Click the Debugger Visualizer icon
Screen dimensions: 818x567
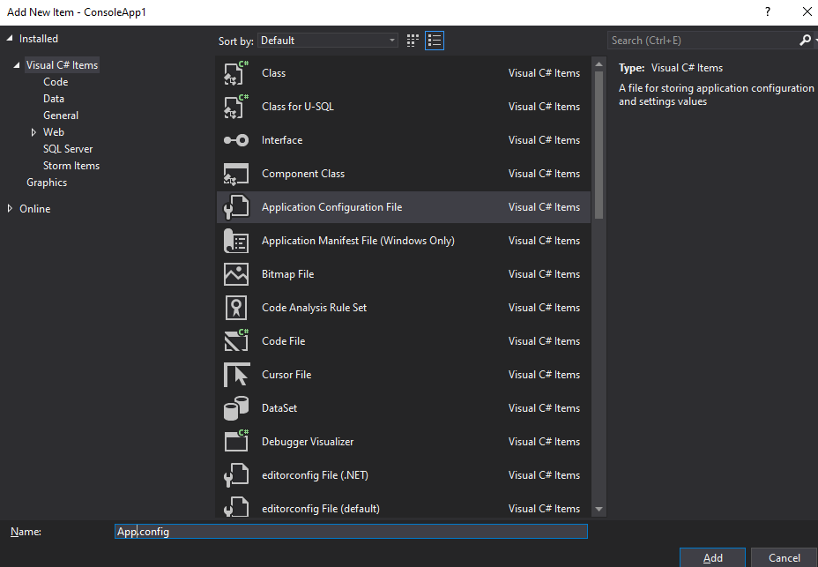coord(236,442)
